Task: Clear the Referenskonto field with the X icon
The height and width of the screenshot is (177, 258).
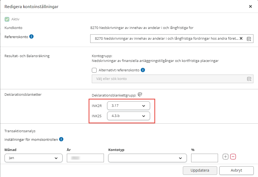Action: point(241,38)
